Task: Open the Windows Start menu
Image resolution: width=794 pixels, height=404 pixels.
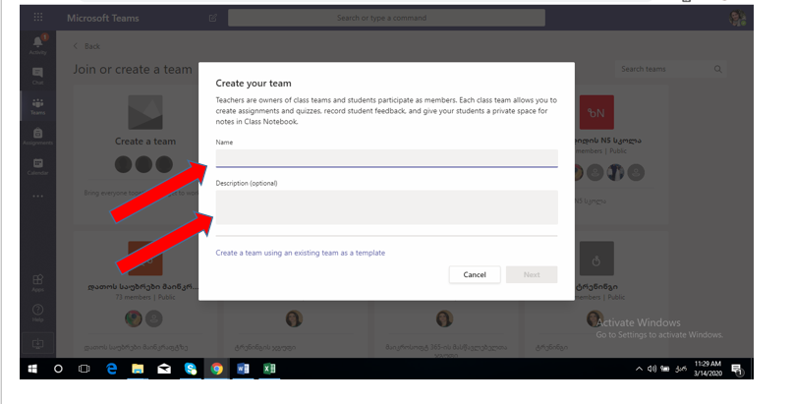Action: click(x=32, y=369)
